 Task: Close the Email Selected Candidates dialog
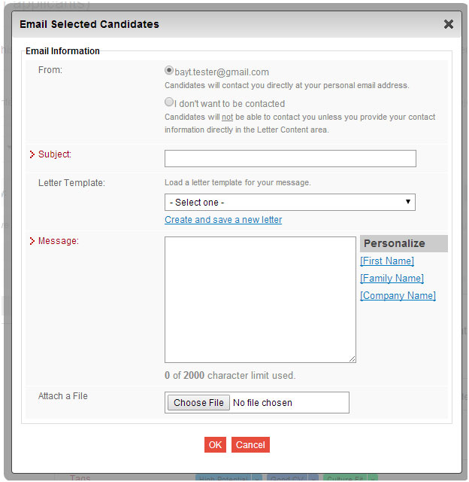tap(449, 24)
